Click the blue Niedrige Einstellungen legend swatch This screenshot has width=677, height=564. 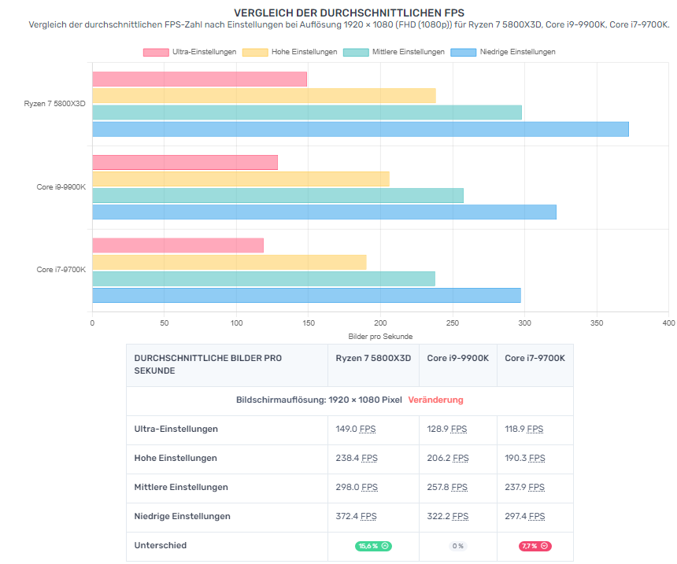(x=464, y=52)
